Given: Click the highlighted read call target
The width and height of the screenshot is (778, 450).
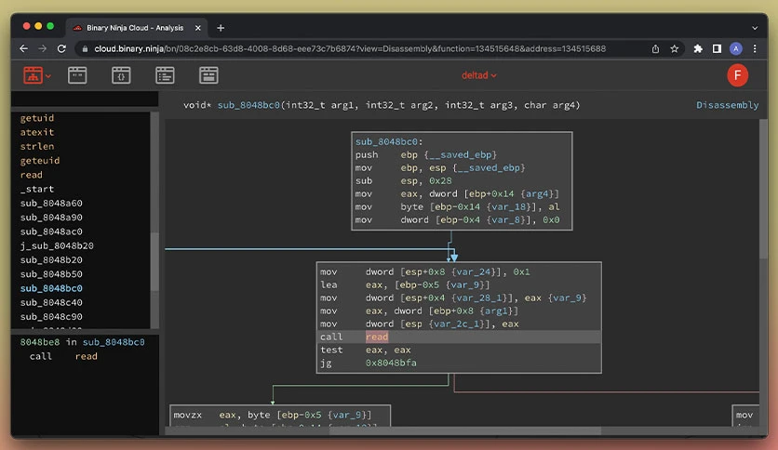Looking at the screenshot, I should [x=377, y=337].
